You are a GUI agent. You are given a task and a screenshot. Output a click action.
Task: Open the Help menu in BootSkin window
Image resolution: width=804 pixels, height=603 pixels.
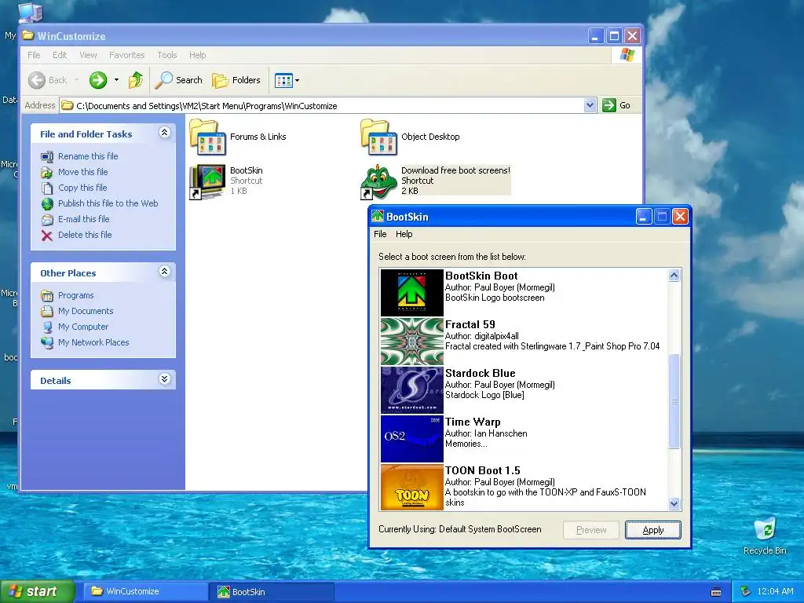pos(404,234)
